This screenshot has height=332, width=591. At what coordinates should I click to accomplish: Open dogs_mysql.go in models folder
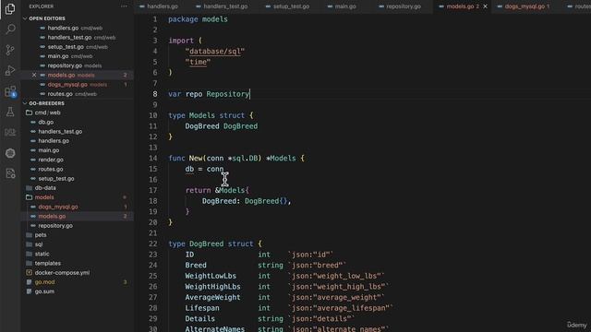(58, 207)
